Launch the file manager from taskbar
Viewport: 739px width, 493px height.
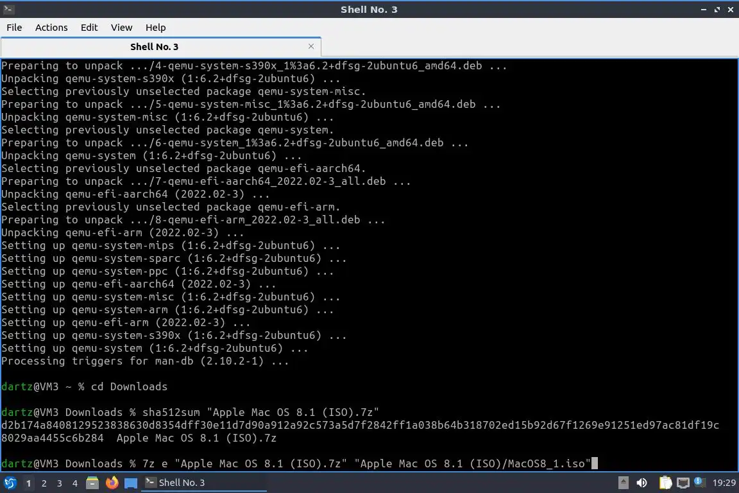[x=92, y=483]
